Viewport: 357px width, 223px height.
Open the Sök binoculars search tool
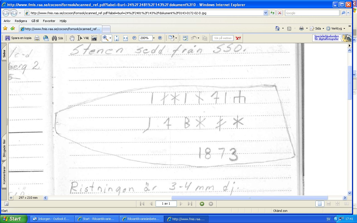[58, 38]
